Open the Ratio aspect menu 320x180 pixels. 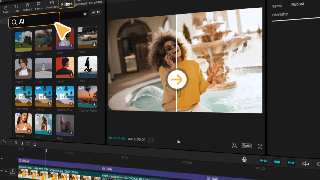pos(247,146)
